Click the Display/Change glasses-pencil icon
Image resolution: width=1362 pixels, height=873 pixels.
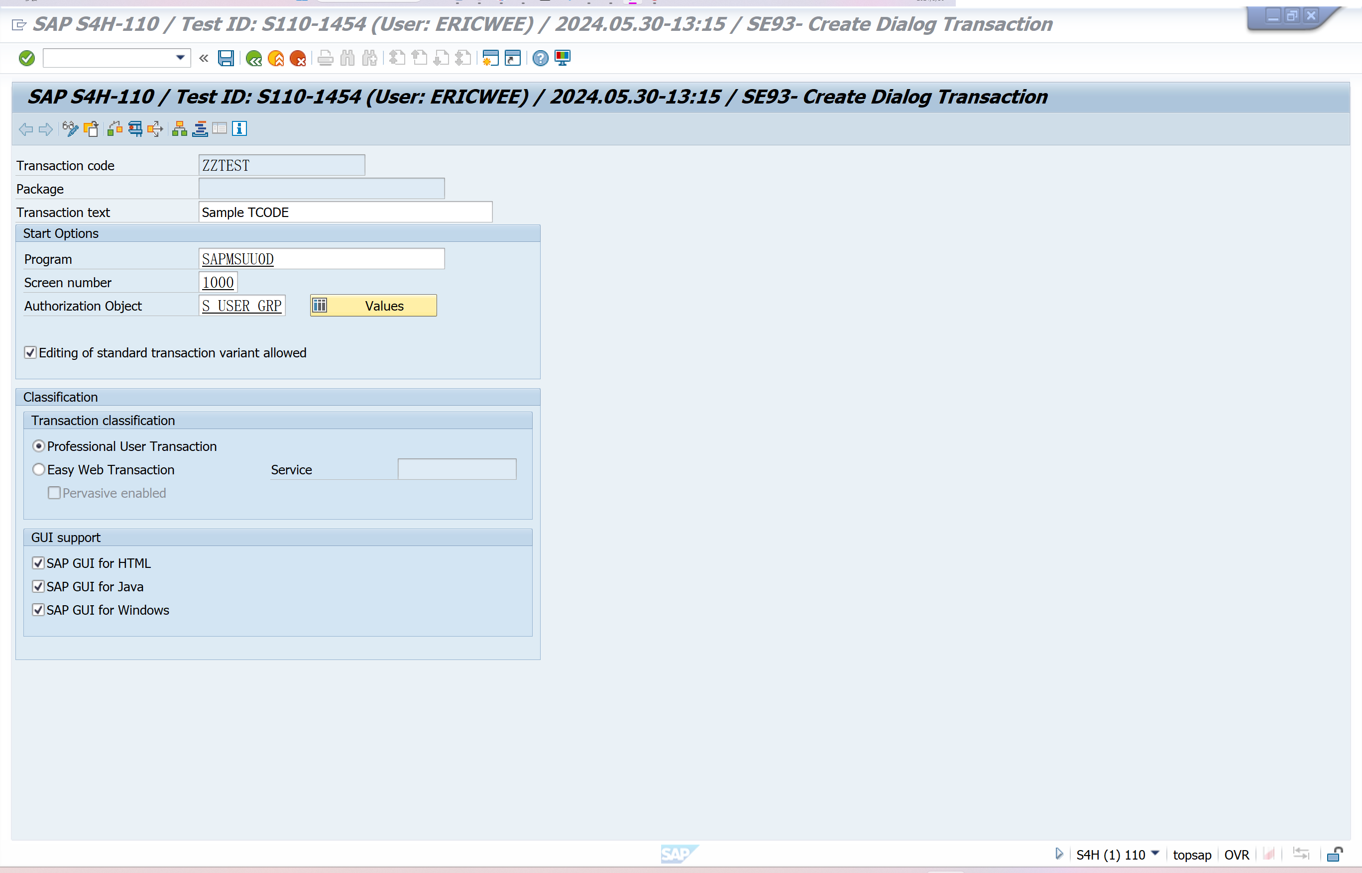70,129
